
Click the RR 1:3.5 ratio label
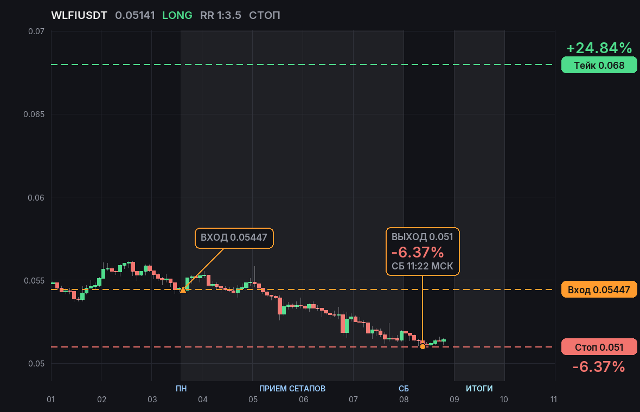point(220,16)
